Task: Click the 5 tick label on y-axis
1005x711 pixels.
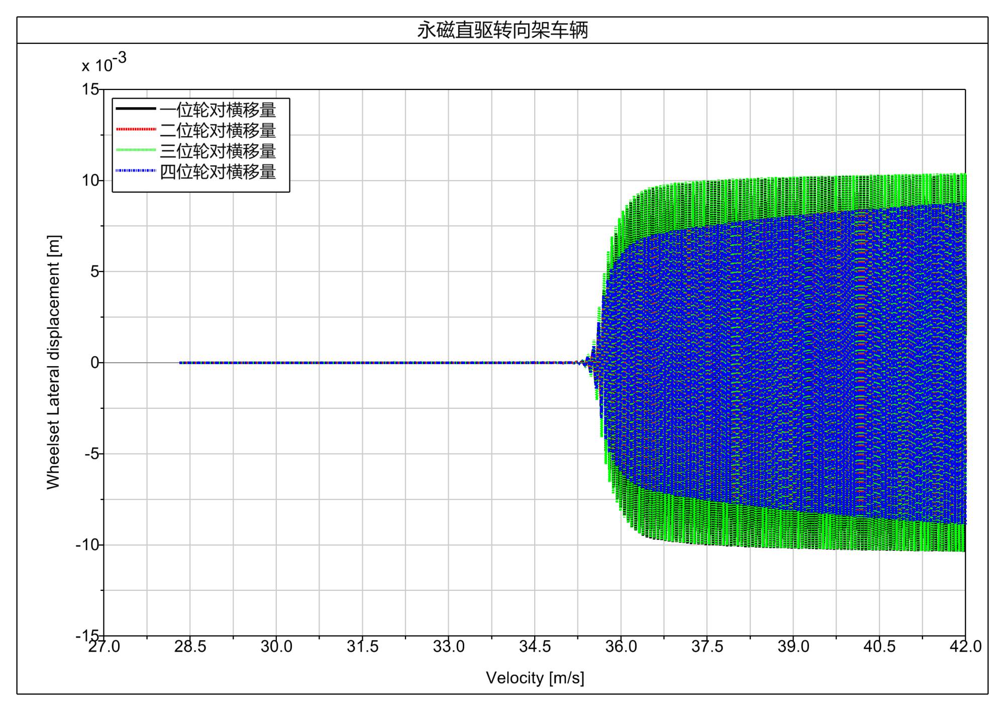Action: click(x=94, y=272)
